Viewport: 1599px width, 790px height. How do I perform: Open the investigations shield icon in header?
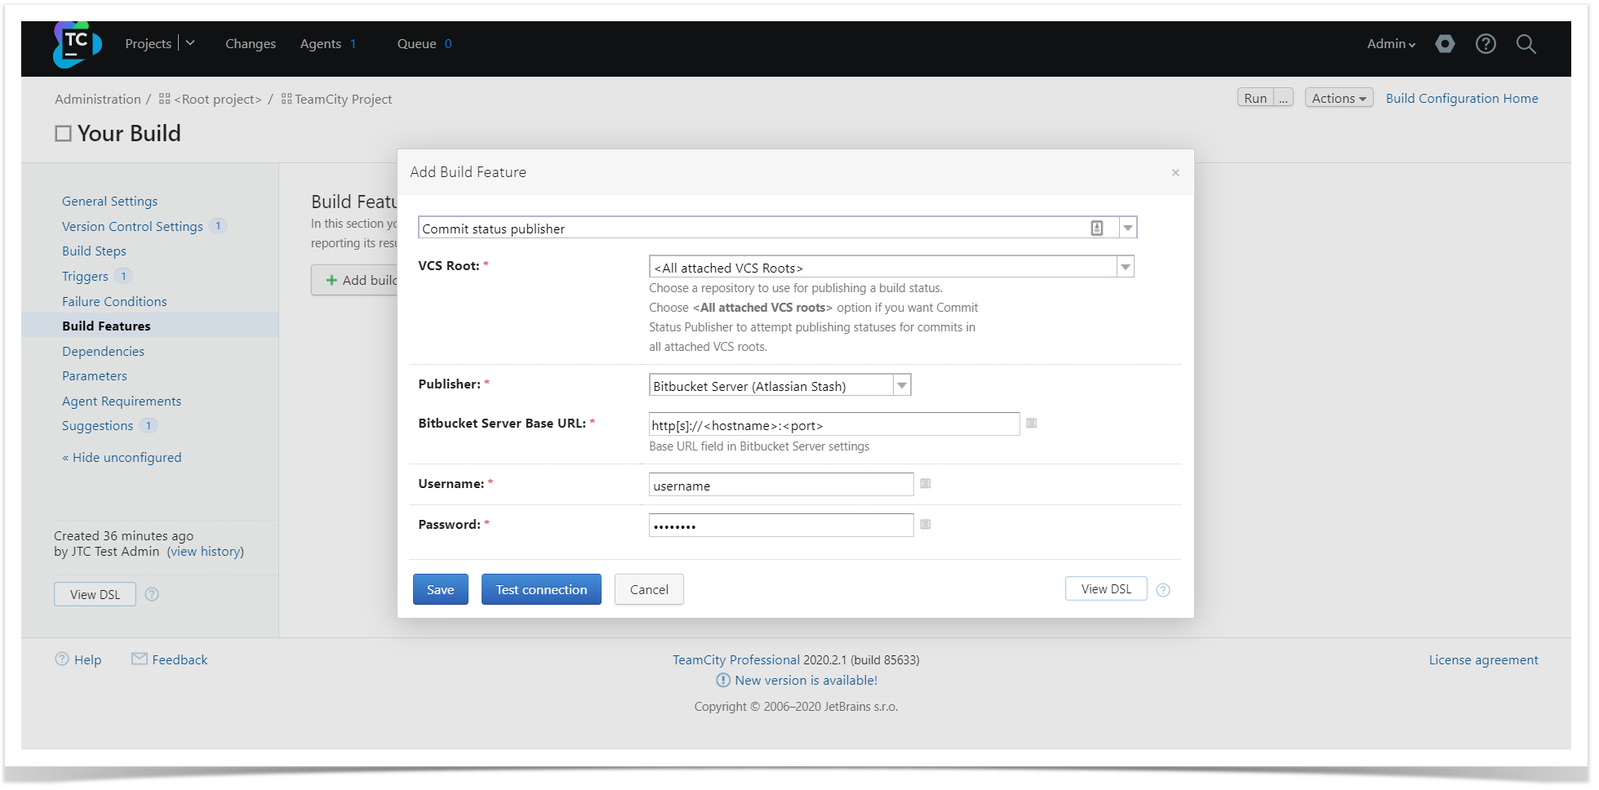[x=1445, y=44]
